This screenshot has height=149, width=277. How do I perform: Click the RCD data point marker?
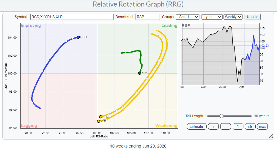[78, 37]
